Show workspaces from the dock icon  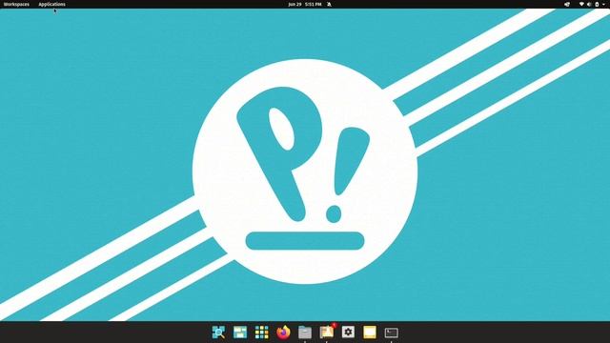coord(240,333)
